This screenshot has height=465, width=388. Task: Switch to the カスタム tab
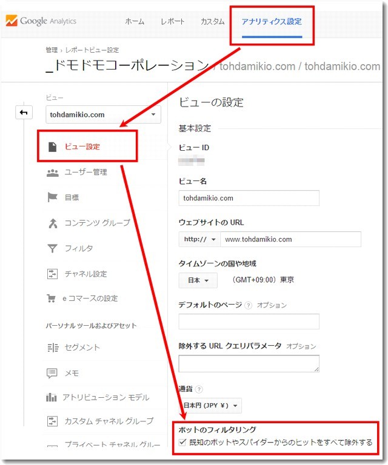coord(213,21)
